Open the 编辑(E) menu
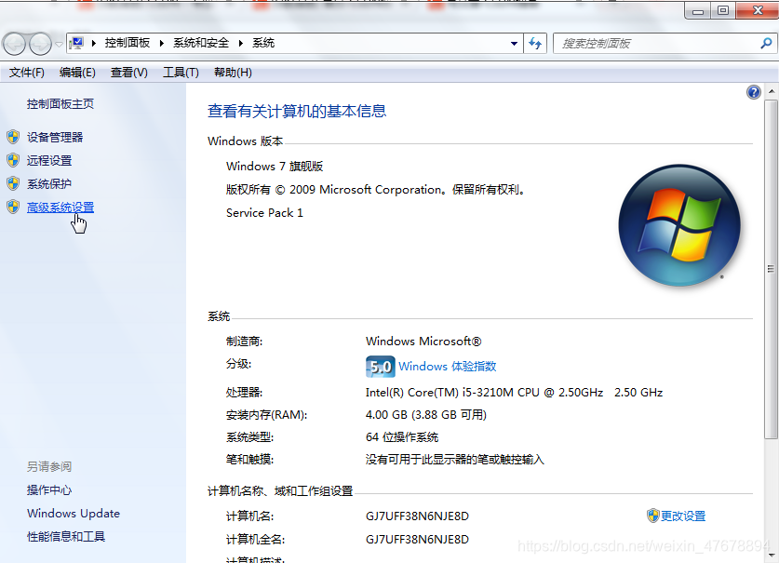The height and width of the screenshot is (563, 779). (x=77, y=73)
